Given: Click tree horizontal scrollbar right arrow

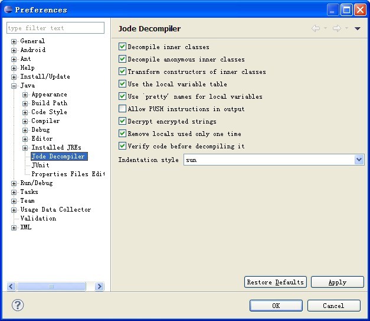Looking at the screenshot, I should pyautogui.click(x=100, y=287).
